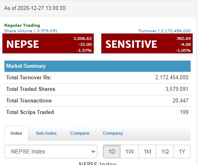Image resolution: width=211 pixels, height=165 pixels.
Task: Select the 1M time range
Action: 147,151
